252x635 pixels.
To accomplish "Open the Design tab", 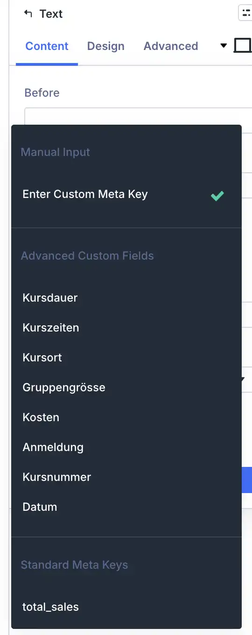I will point(106,46).
